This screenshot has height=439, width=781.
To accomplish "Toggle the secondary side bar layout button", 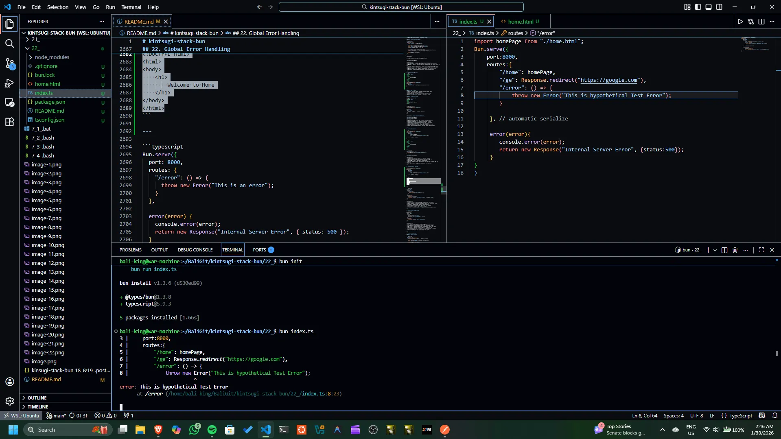I will pyautogui.click(x=719, y=7).
